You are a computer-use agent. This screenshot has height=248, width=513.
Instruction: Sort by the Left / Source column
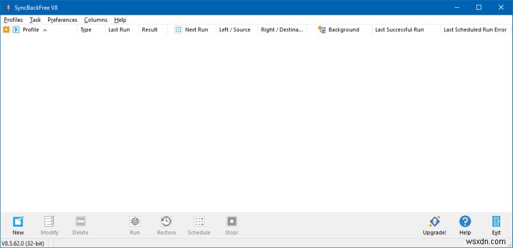tap(235, 29)
